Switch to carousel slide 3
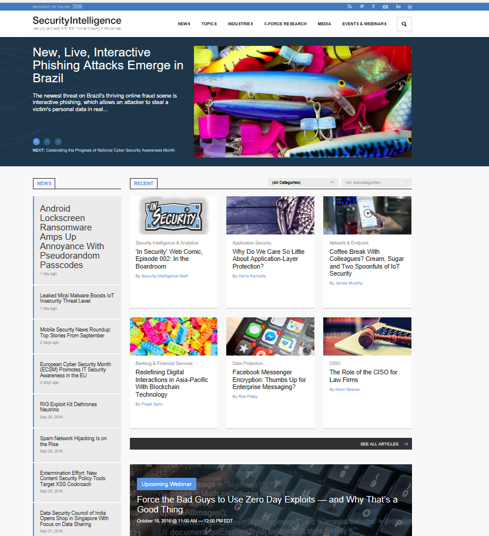The height and width of the screenshot is (536, 489). tap(58, 142)
